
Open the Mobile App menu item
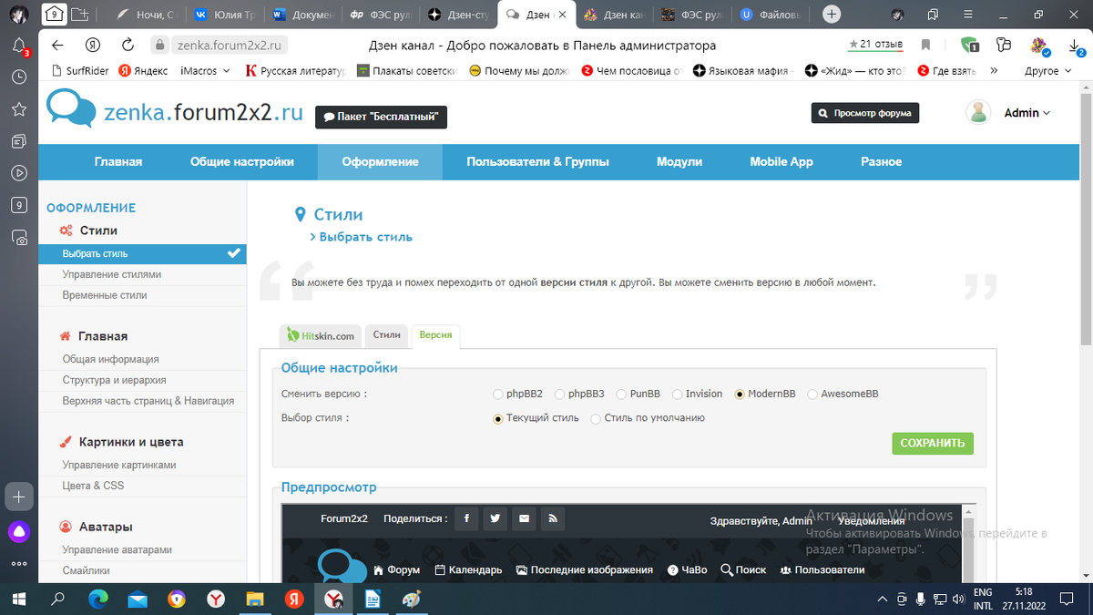pyautogui.click(x=781, y=162)
